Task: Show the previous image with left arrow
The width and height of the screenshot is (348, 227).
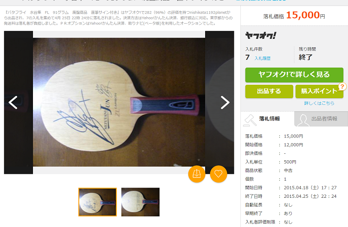Action: (13, 102)
